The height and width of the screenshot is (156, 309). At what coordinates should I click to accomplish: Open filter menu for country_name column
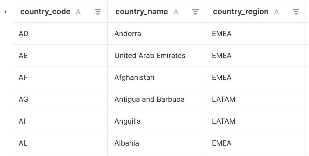[x=195, y=12]
